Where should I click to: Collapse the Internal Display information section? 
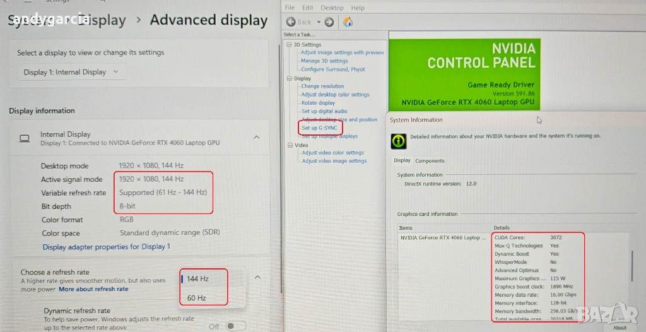257,137
